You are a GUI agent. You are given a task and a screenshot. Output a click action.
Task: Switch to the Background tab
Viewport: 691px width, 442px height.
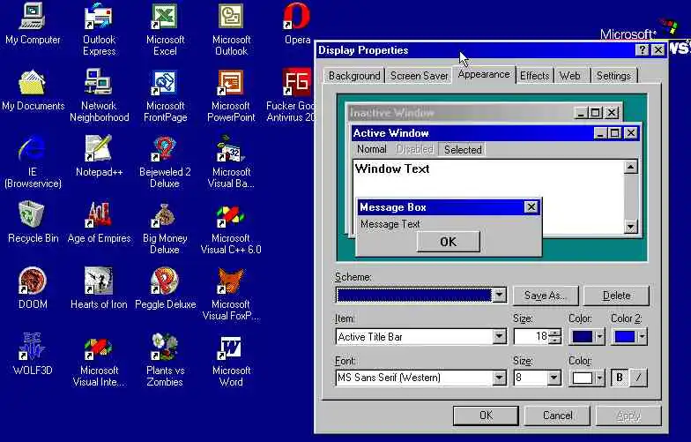pyautogui.click(x=354, y=76)
